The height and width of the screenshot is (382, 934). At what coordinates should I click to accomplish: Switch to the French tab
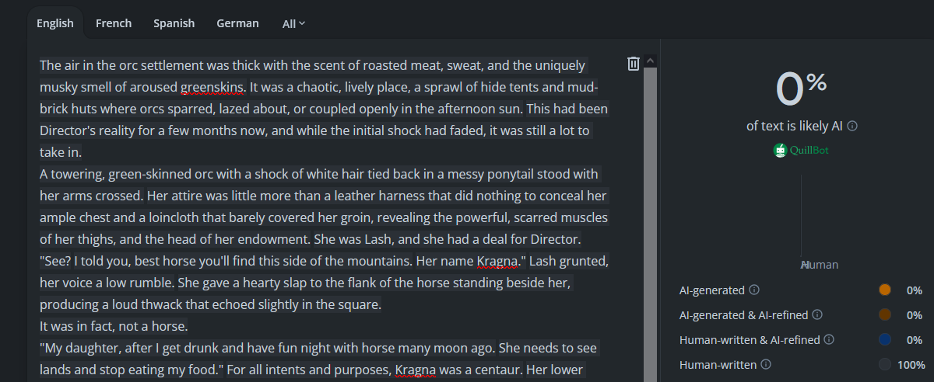click(114, 23)
